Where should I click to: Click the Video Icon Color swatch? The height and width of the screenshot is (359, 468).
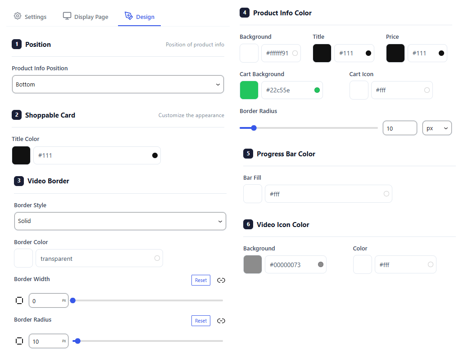point(362,264)
